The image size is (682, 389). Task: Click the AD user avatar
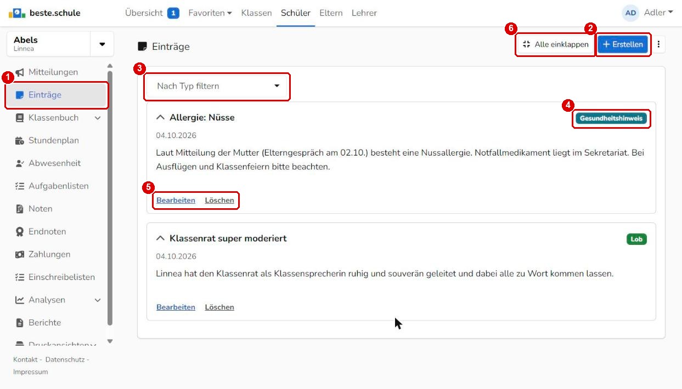630,13
